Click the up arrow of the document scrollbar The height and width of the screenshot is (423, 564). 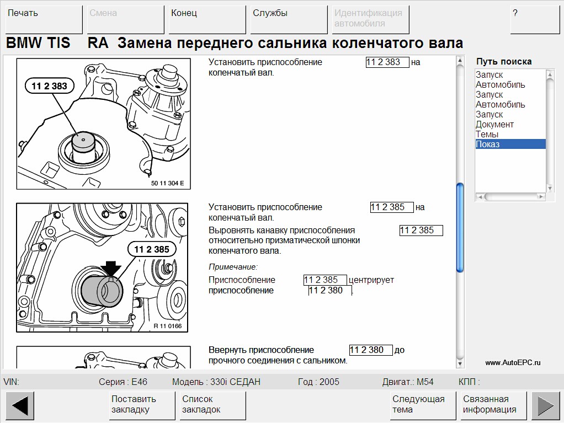coord(460,60)
